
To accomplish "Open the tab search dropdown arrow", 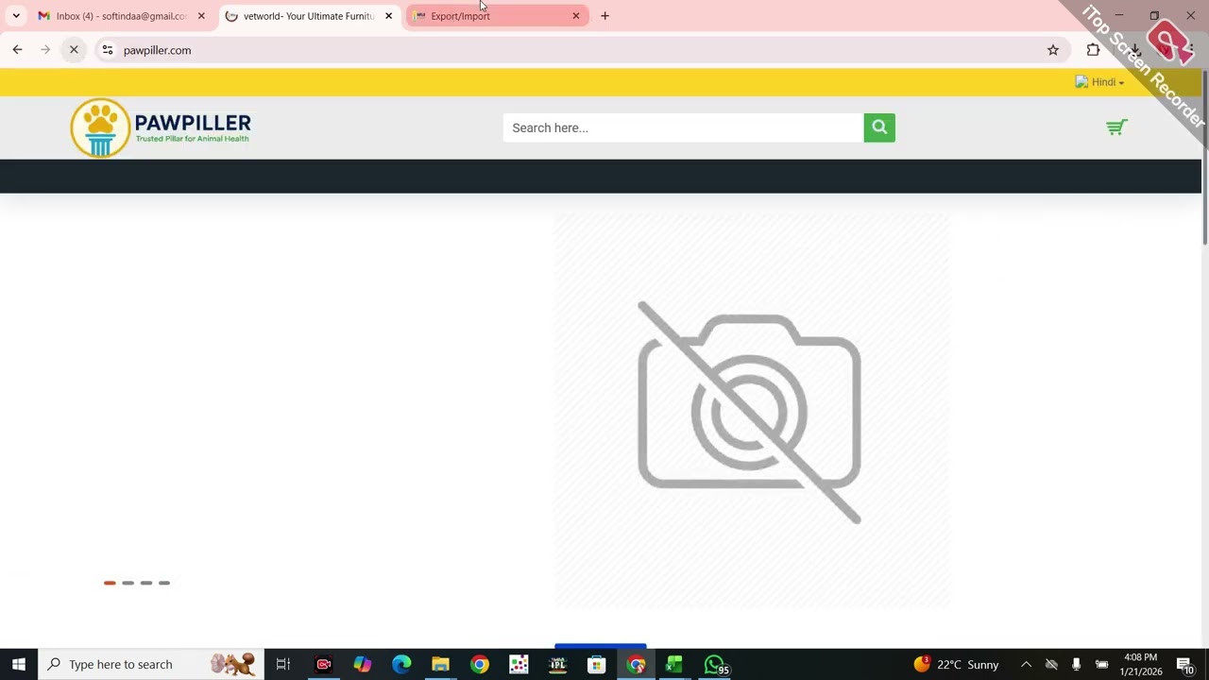I will (16, 16).
